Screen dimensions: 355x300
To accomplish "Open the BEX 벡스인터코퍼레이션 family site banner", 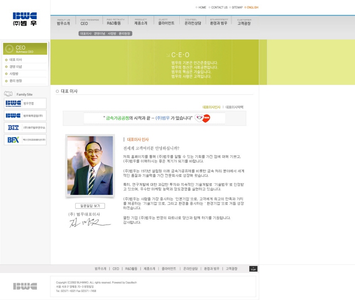I will 25,140.
